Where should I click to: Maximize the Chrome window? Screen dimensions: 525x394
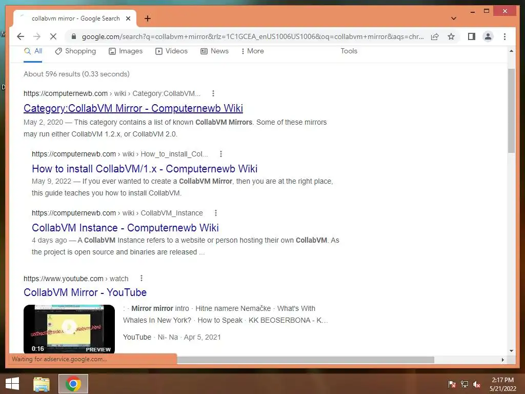[487, 11]
